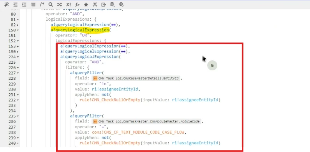Click the CMN Task Log.CmnTaskMaster.CmnModuleMaster.ModuleCode field chip

click(x=146, y=121)
